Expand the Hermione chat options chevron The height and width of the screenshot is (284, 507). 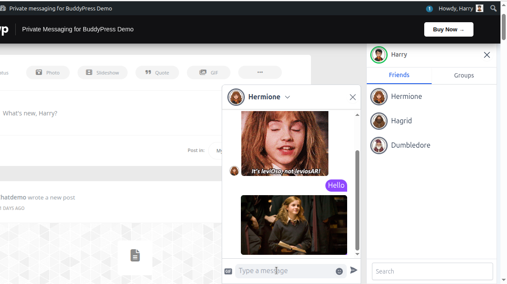coord(287,97)
